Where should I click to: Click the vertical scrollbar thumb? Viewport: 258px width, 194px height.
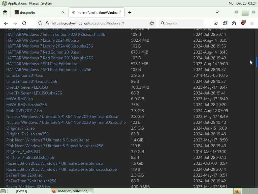tap(256, 62)
